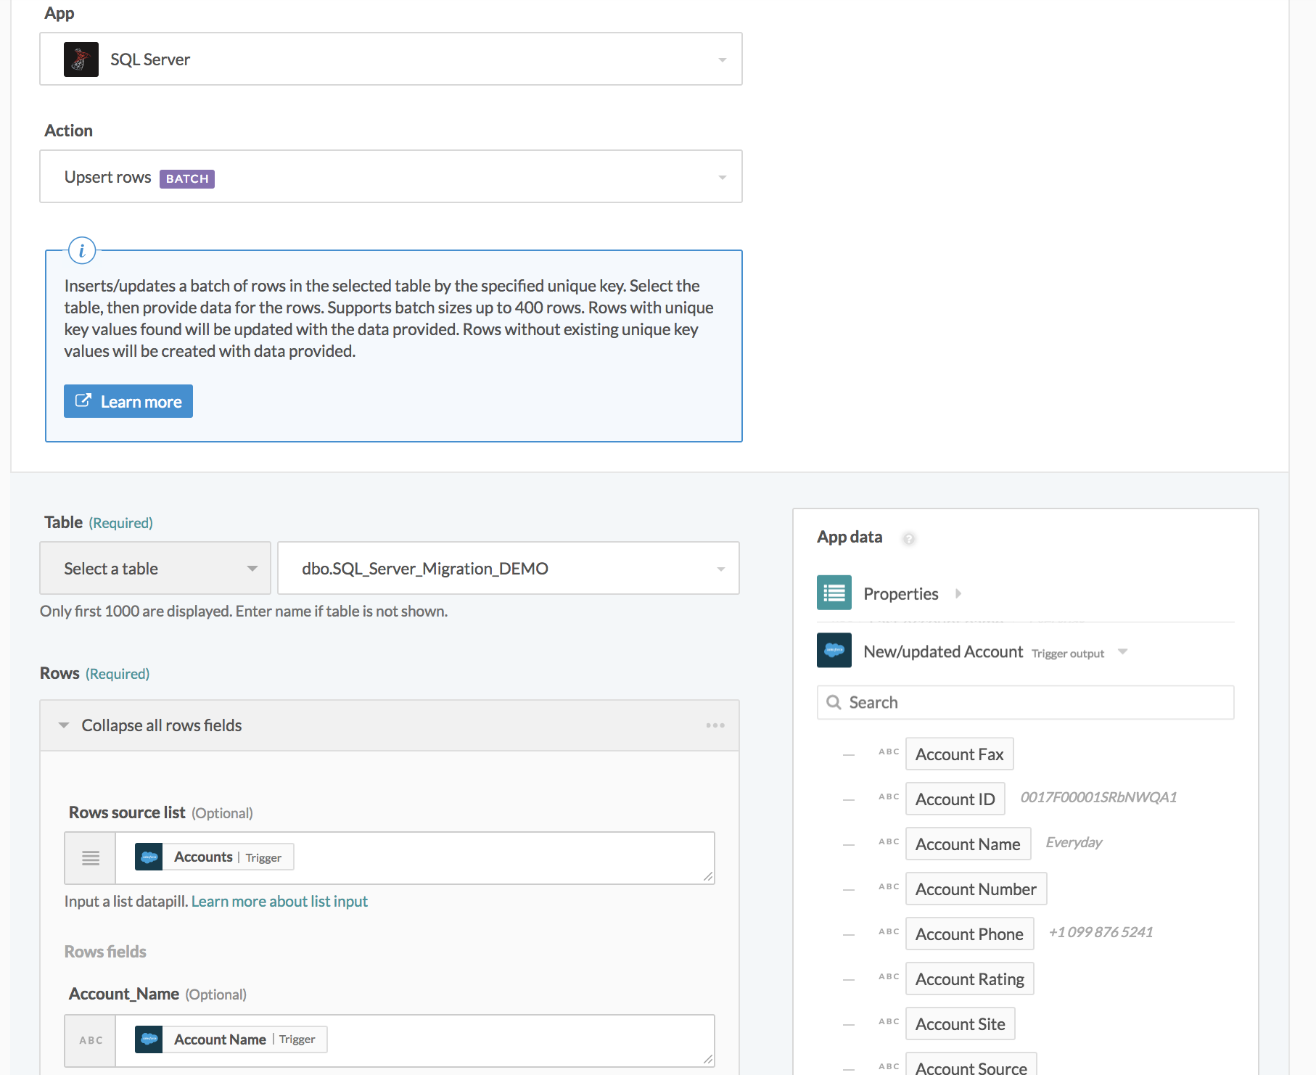Select the Account Phone datapill

coord(969,934)
